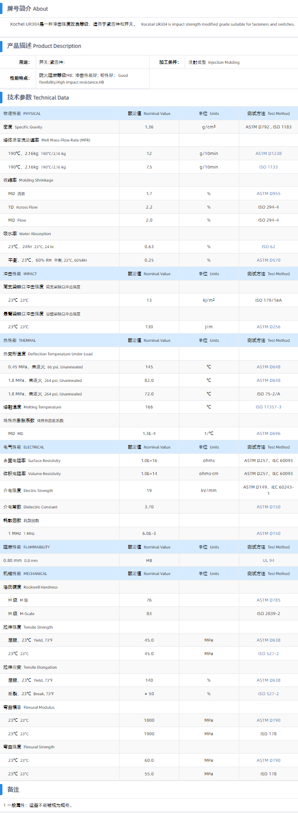Viewport: 298px width, 813px height.
Task: Select the 备注 notes section heading
Action: point(13,790)
